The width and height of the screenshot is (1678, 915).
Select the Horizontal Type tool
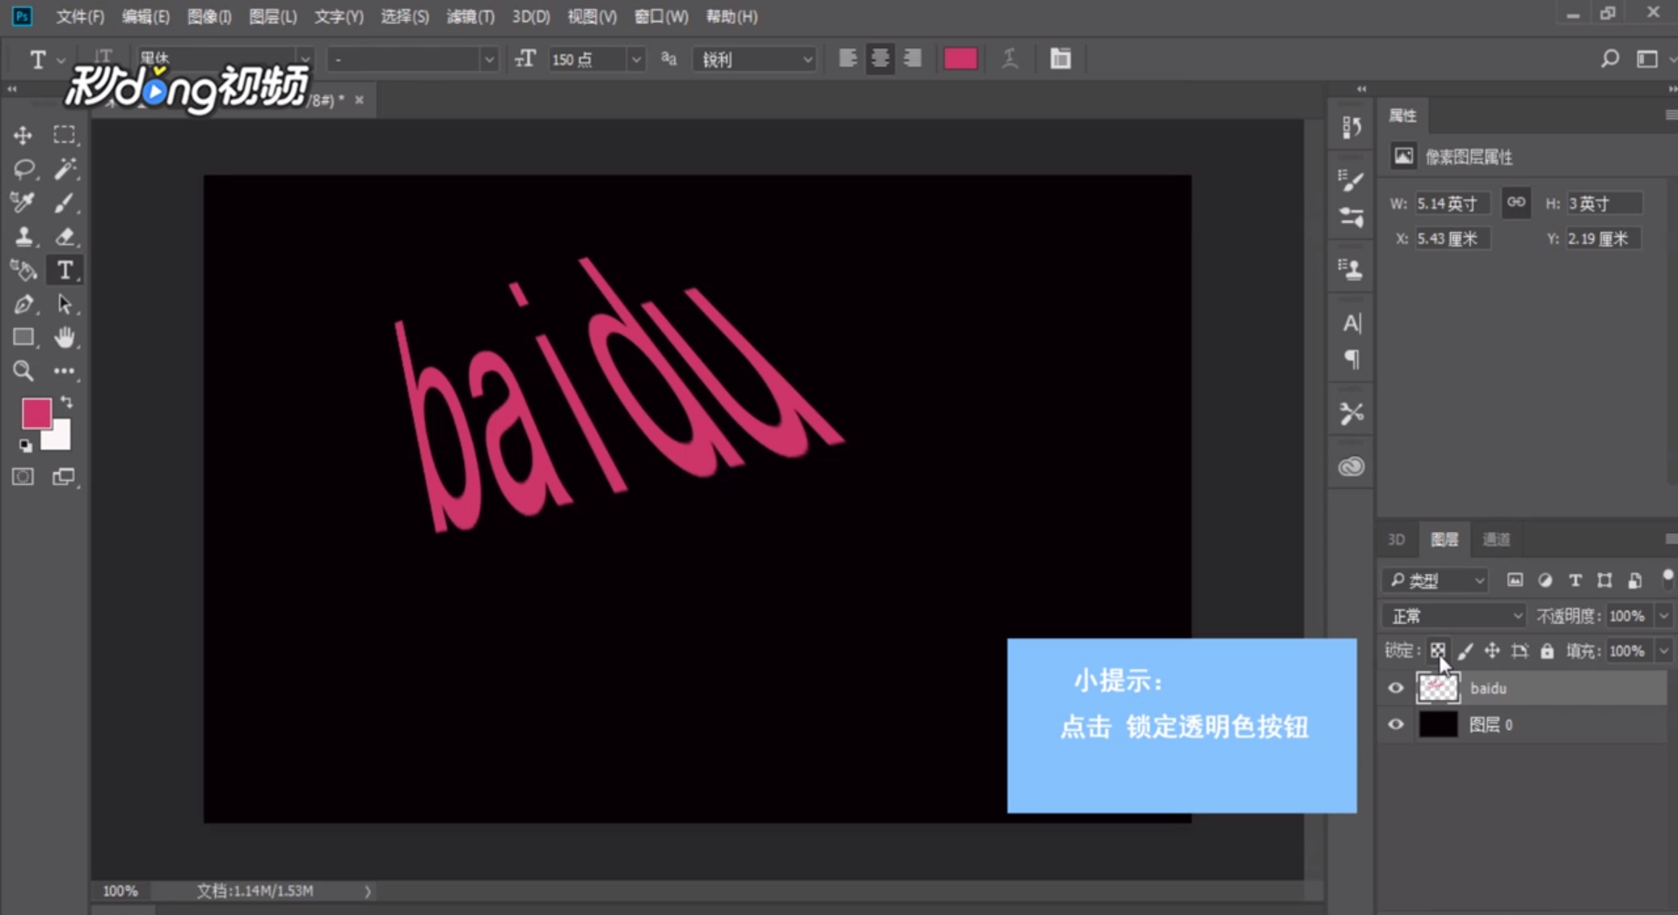click(x=65, y=270)
